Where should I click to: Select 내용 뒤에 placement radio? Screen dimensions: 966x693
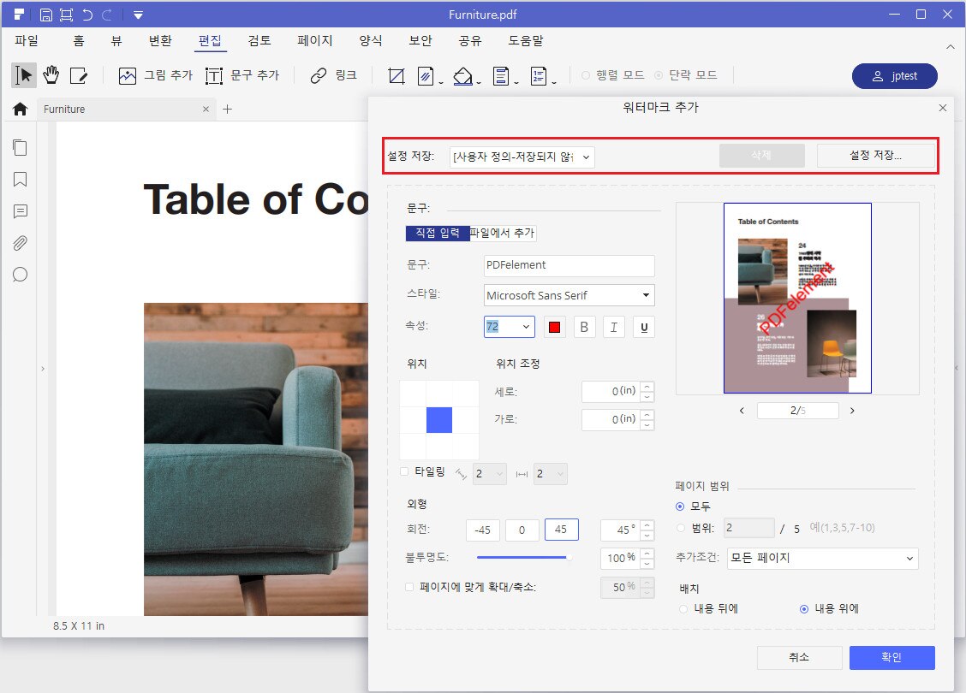(683, 608)
